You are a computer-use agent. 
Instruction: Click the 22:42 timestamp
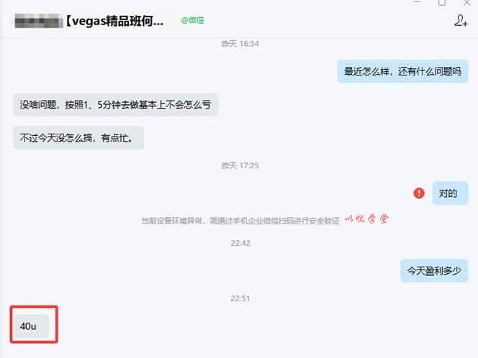[240, 243]
